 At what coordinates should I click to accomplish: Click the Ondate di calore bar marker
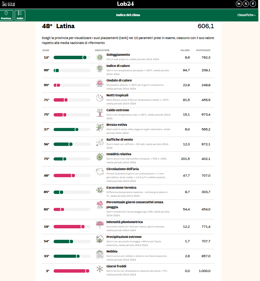point(58,85)
